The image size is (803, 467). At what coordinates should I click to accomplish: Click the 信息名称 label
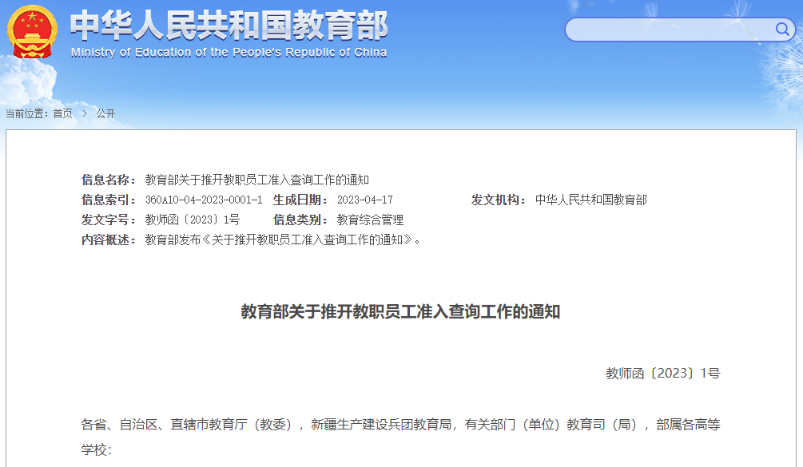coord(109,180)
